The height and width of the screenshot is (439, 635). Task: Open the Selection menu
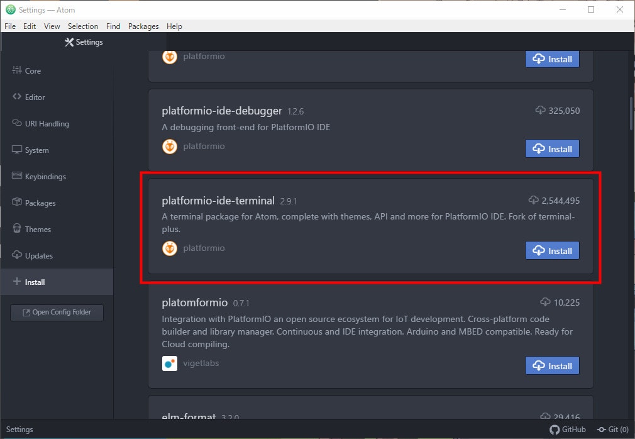[83, 26]
